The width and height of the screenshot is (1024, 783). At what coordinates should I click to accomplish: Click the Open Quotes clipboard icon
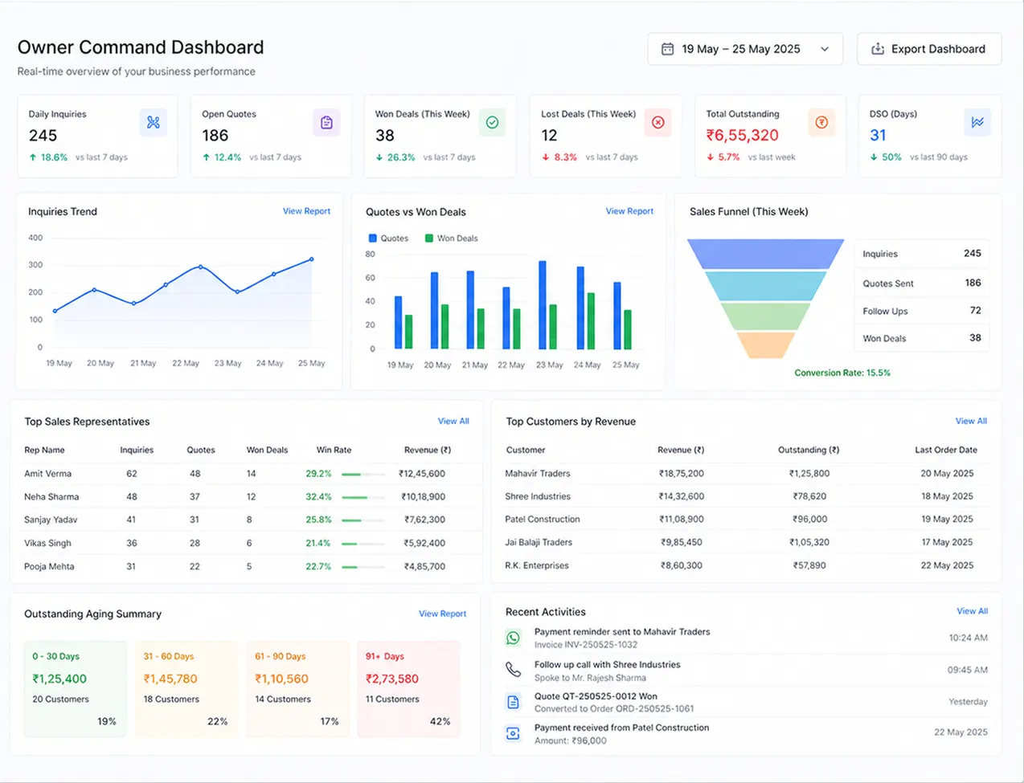[326, 122]
